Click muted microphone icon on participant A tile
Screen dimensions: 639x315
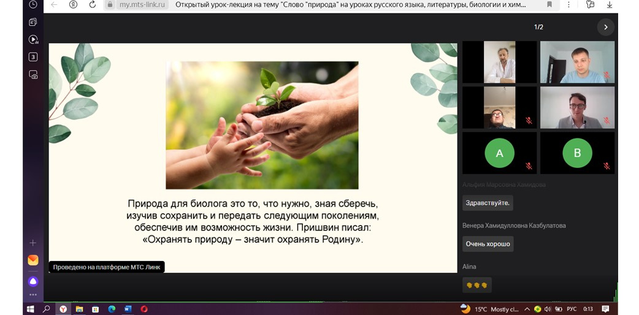tap(529, 166)
